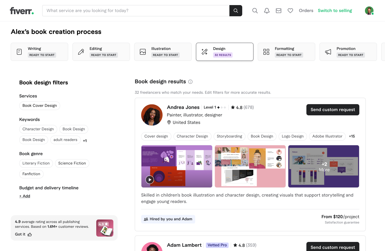385x251 pixels.
Task: Open notifications bell icon
Action: click(267, 11)
